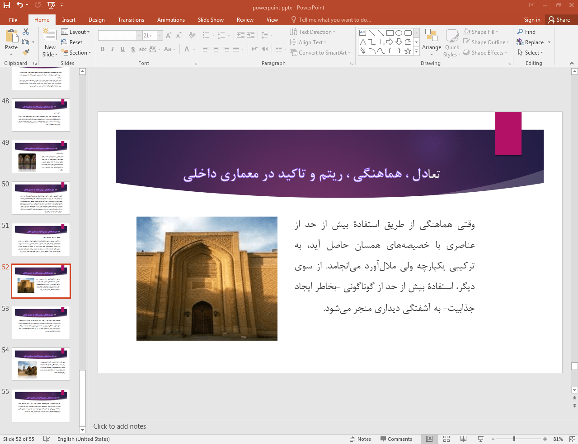Toggle Align Right paragraph alignment
Image resolution: width=578 pixels, height=444 pixels.
pos(226,49)
